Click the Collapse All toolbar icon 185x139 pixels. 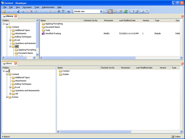pyautogui.click(x=54, y=12)
